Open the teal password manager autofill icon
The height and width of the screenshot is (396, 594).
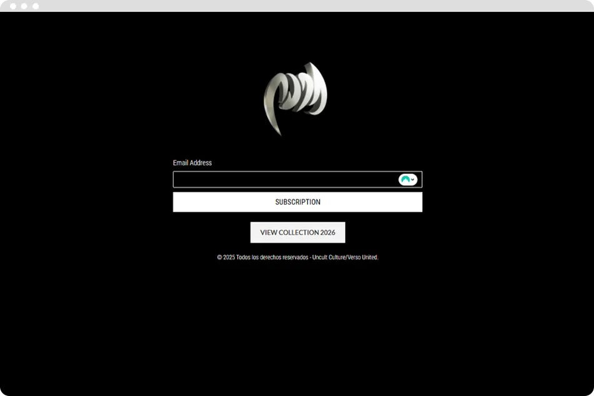[x=405, y=180]
